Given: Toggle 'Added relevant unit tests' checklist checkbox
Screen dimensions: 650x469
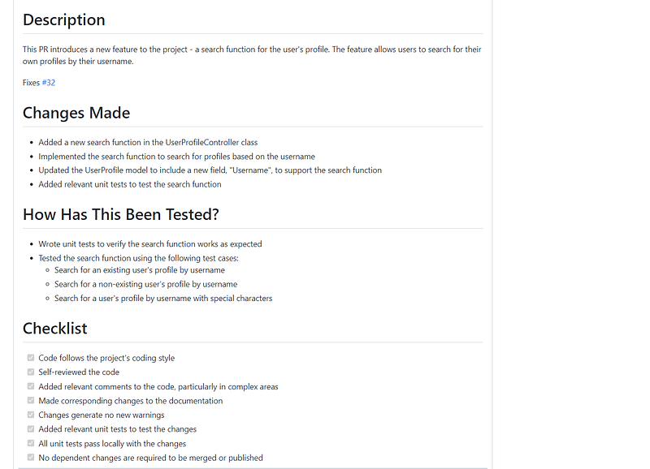Looking at the screenshot, I should tap(31, 429).
